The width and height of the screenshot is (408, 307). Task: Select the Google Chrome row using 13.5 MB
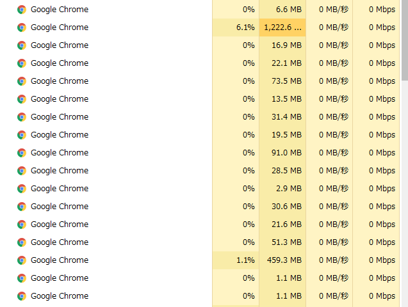pyautogui.click(x=200, y=99)
